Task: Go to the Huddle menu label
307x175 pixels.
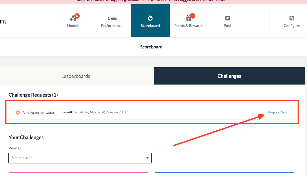Action: (73, 26)
